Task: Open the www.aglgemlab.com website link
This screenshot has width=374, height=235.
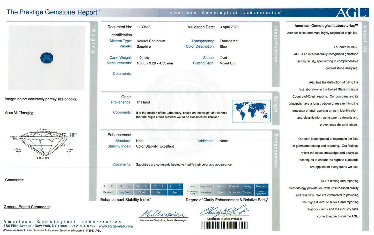Action: point(116,226)
